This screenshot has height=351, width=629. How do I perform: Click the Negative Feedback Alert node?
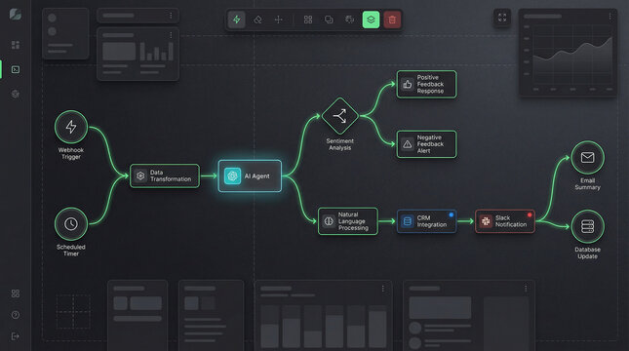[x=426, y=144]
